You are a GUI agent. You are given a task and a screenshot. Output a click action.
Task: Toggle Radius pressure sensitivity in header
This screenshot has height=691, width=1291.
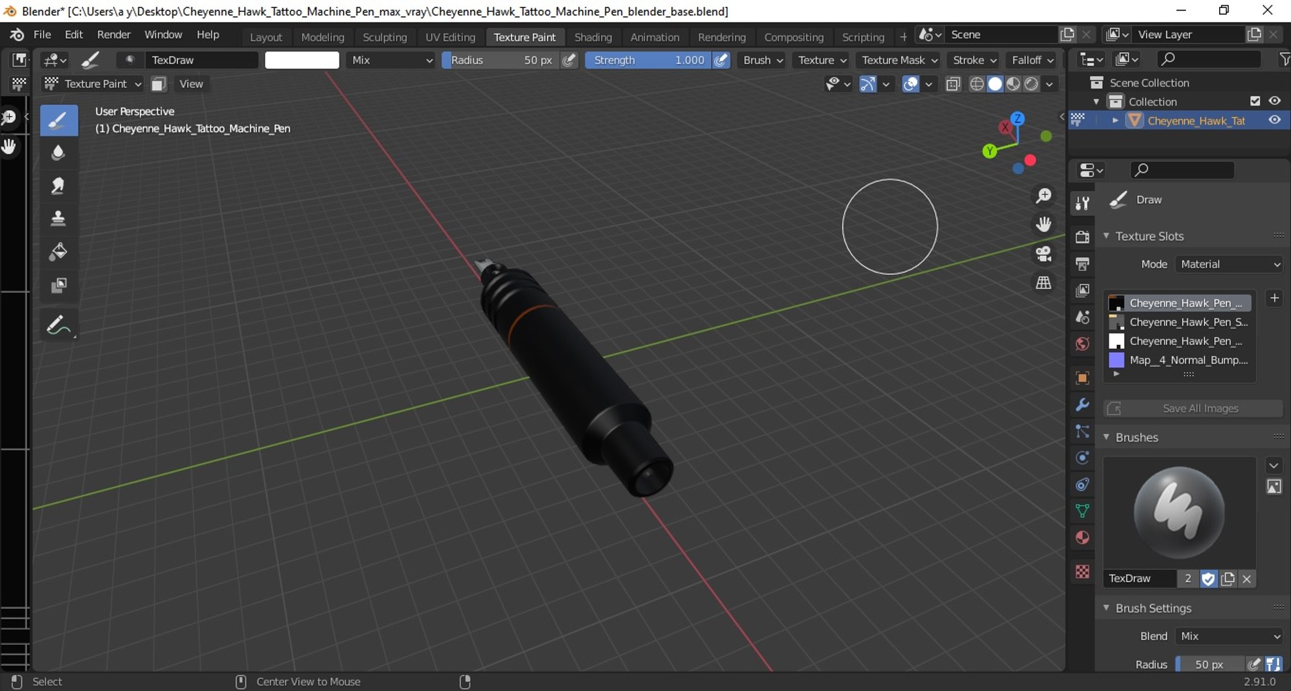pos(569,60)
